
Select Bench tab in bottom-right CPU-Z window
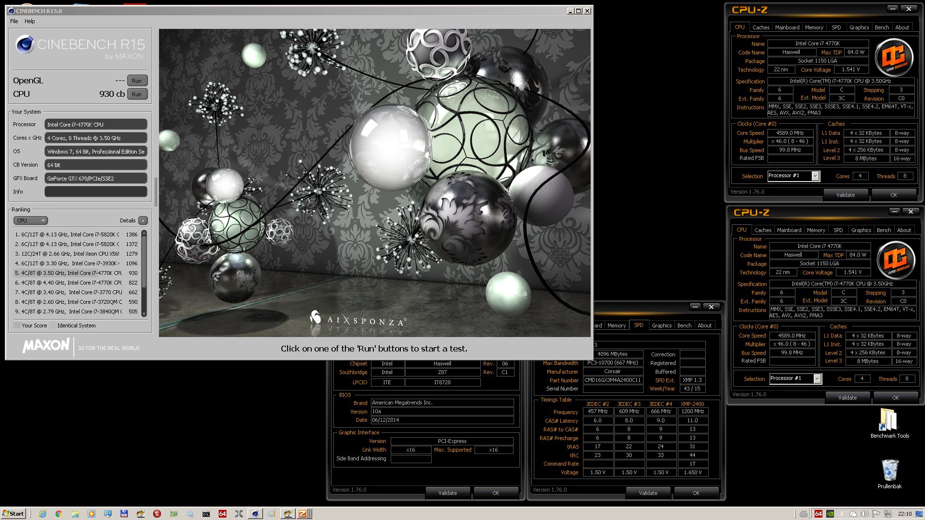(x=884, y=230)
